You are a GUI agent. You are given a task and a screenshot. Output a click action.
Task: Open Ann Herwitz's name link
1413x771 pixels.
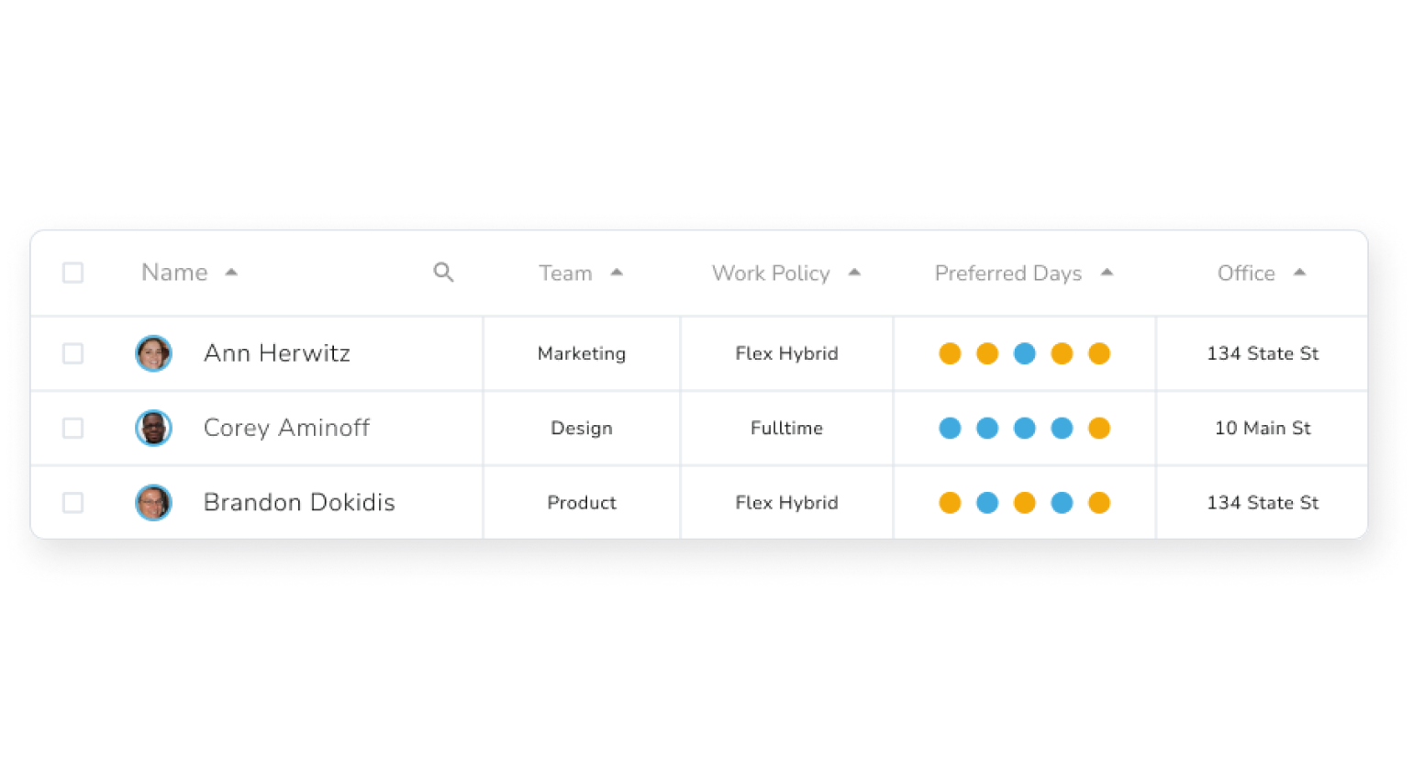pyautogui.click(x=276, y=353)
